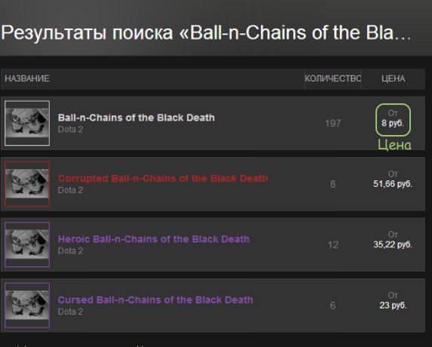Image resolution: width=432 pixels, height=347 pixels.
Task: Open Heroic Ball-n-Chains purple-bordered item image
Action: pyautogui.click(x=27, y=244)
